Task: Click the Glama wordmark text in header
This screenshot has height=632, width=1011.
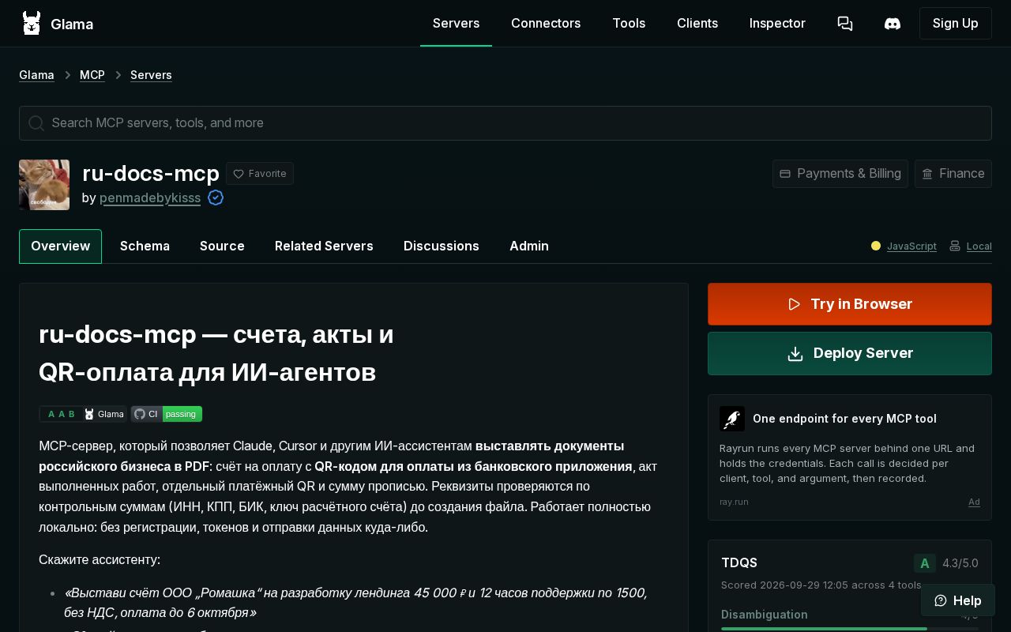Action: 72,24
